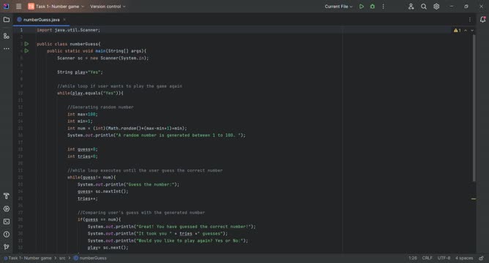This screenshot has width=489, height=263.
Task: Run the current file with green play button
Action: click(x=362, y=7)
